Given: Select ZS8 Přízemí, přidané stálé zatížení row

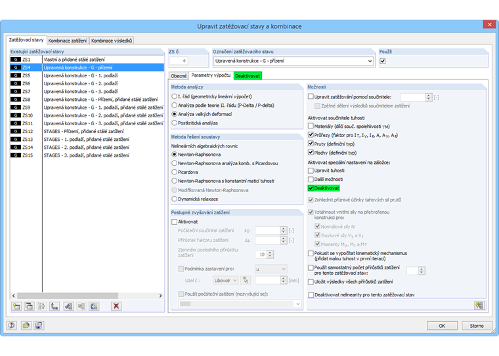Looking at the screenshot, I should pyautogui.click(x=87, y=99).
